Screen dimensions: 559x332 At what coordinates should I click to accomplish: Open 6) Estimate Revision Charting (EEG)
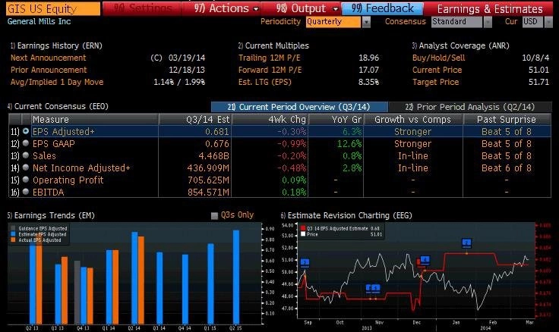coord(346,215)
